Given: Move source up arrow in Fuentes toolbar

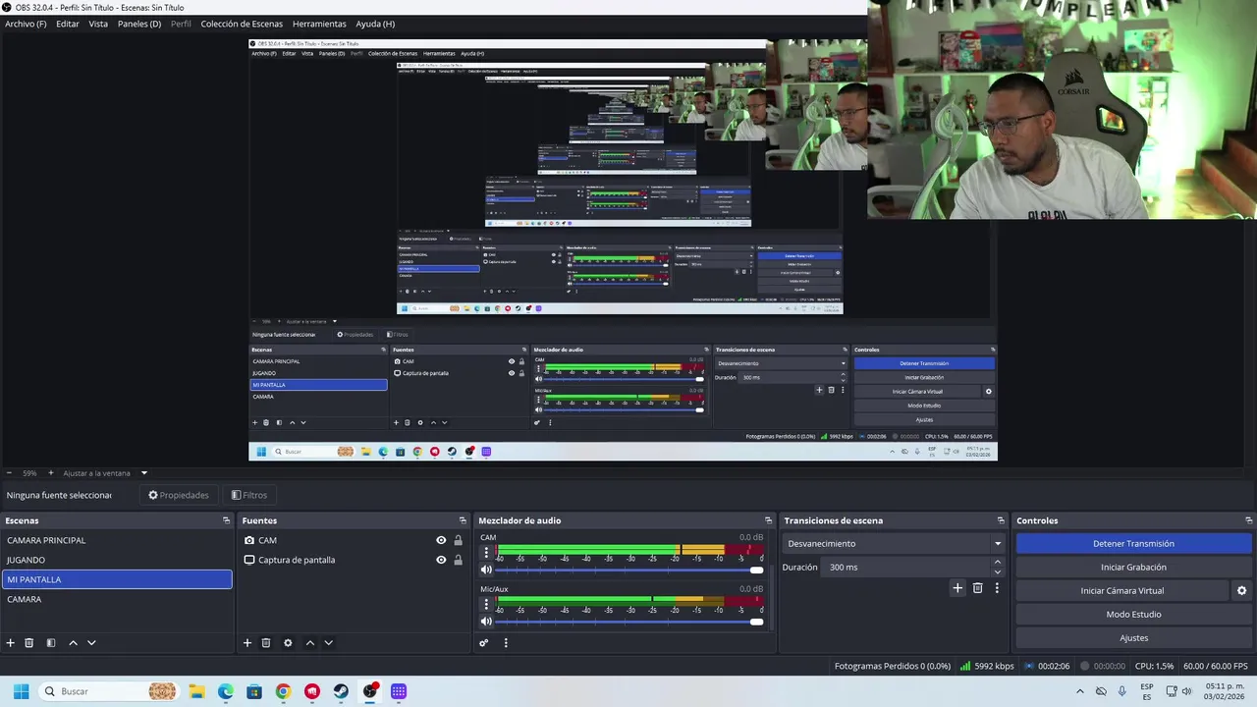Looking at the screenshot, I should tap(309, 643).
